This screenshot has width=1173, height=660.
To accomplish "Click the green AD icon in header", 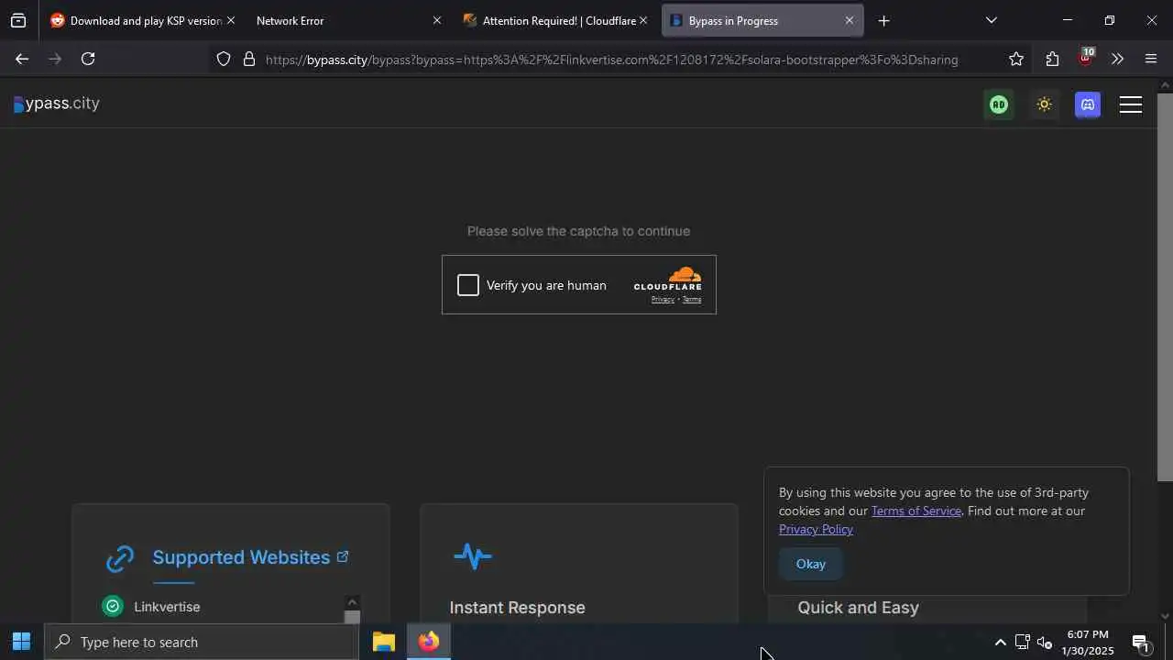I will (999, 104).
